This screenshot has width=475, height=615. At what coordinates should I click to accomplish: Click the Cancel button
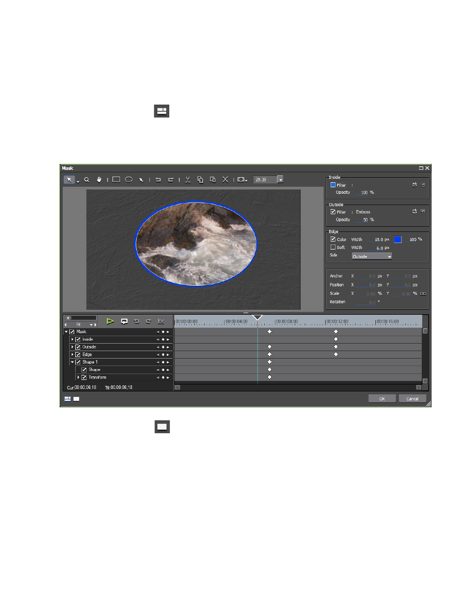412,398
